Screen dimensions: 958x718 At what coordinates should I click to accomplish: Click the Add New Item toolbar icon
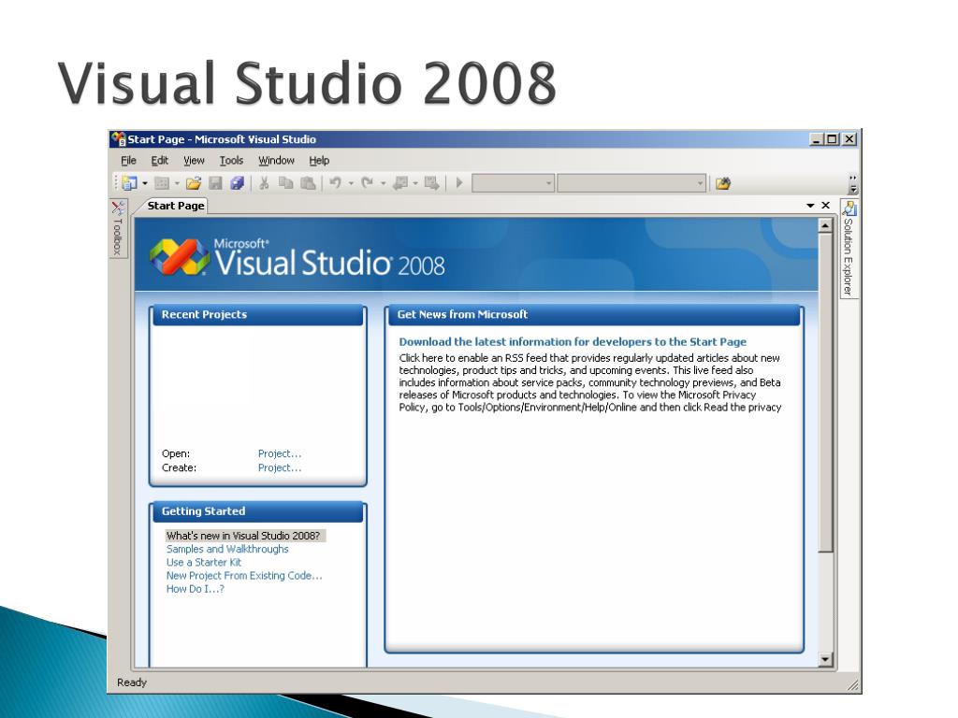pyautogui.click(x=162, y=183)
